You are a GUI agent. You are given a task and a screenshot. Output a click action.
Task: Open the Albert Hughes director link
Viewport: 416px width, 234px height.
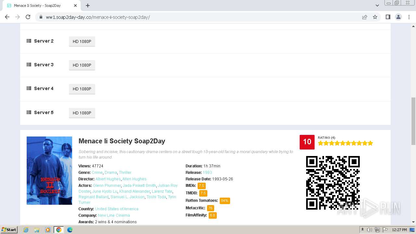click(108, 179)
